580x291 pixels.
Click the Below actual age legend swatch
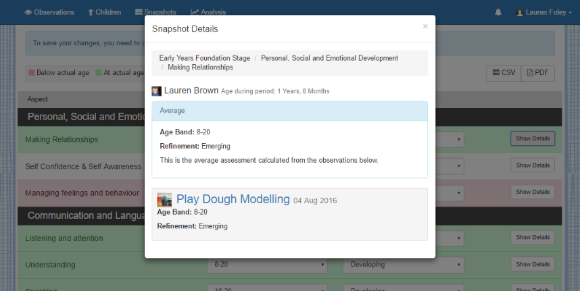(32, 72)
